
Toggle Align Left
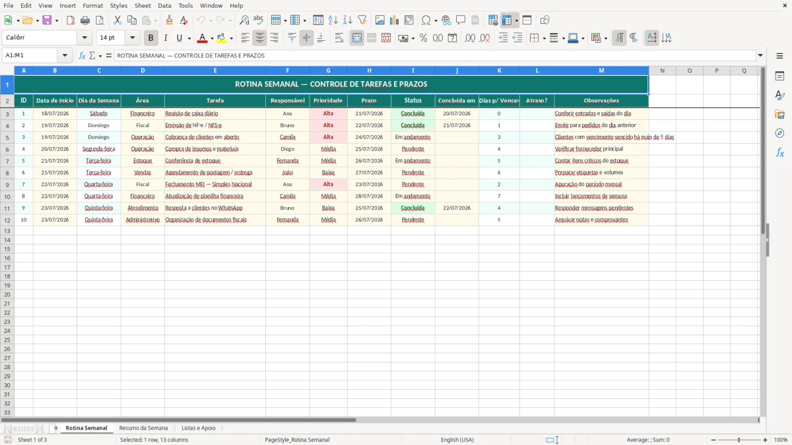pyautogui.click(x=245, y=38)
